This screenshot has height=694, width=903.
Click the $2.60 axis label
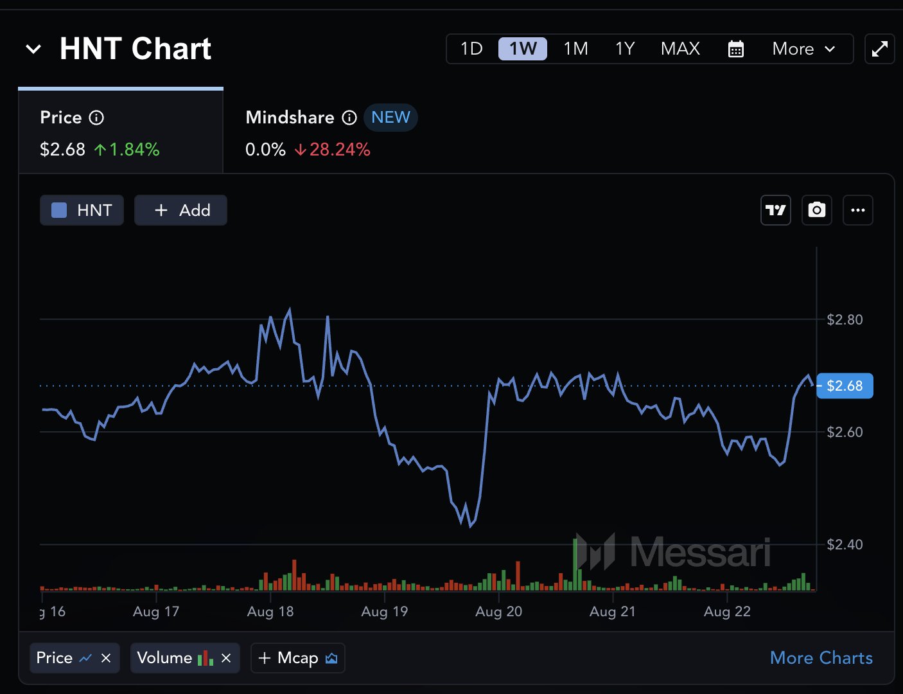pos(845,432)
